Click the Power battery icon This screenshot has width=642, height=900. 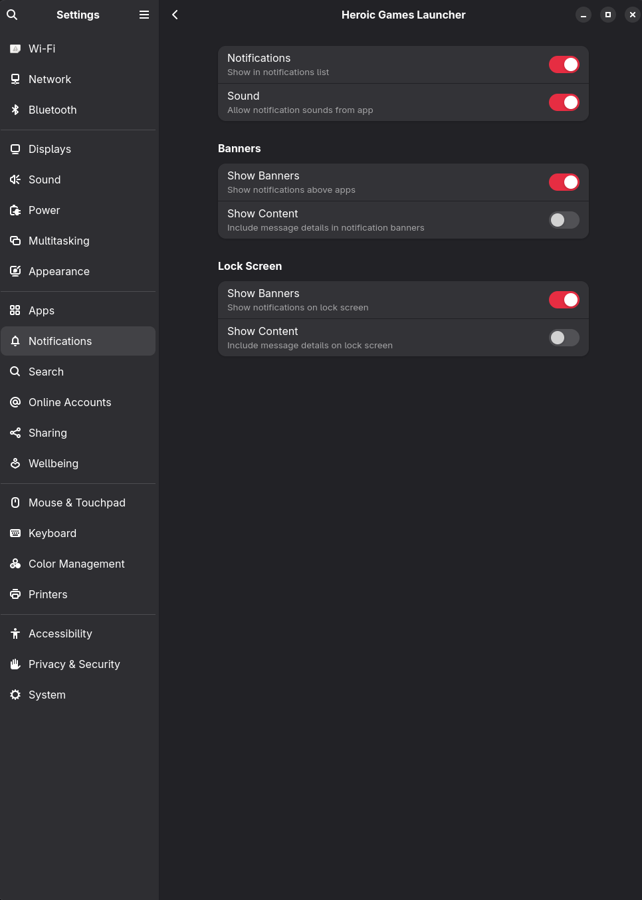(15, 210)
